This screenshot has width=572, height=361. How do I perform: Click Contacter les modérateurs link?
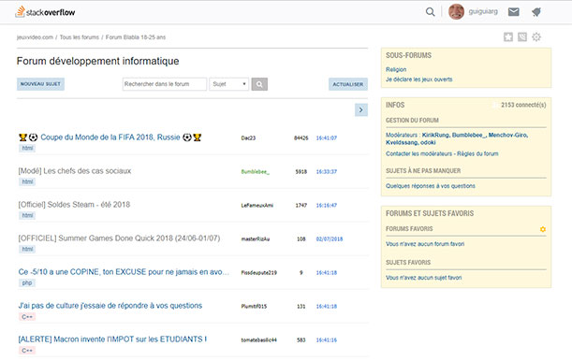pos(419,153)
